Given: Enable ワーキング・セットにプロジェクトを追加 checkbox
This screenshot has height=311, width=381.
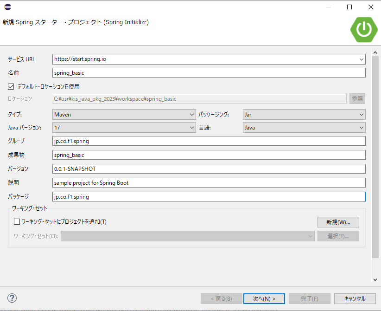Looking at the screenshot, I should click(x=17, y=222).
